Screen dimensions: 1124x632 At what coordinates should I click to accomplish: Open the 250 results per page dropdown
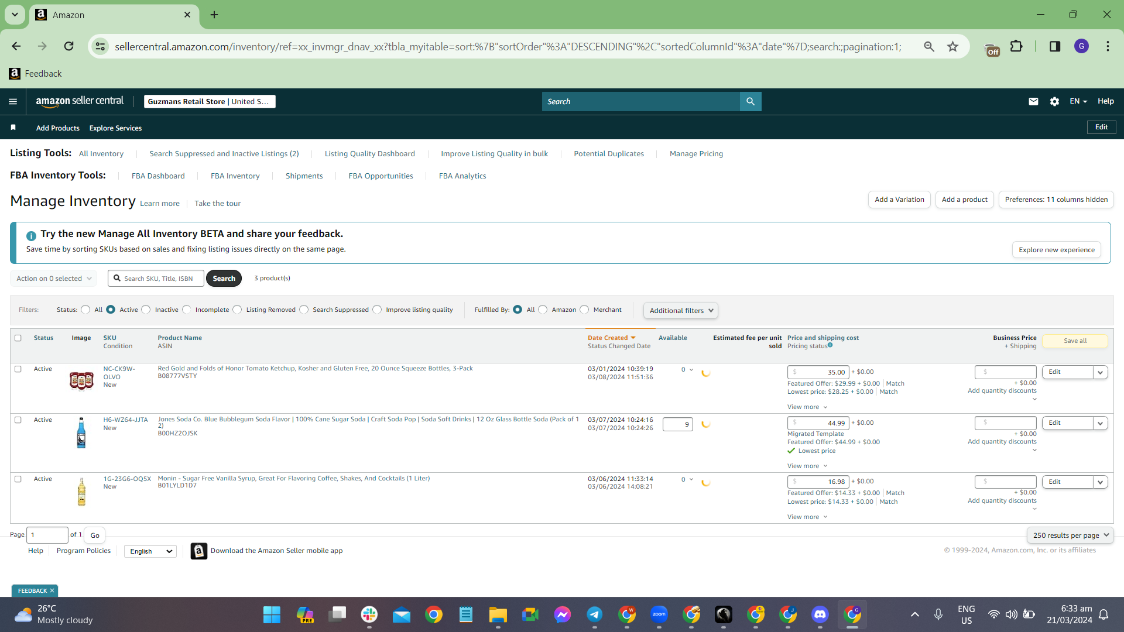tap(1070, 535)
